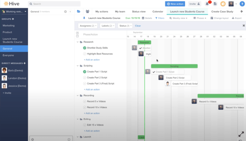This screenshot has width=246, height=141.
Task: Uncheck the Shortlist Study Skills action
Action: tap(85, 48)
